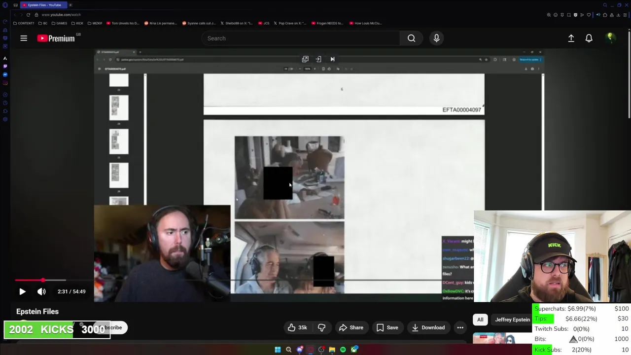631x355 pixels.
Task: Mute the video volume
Action: pos(41,291)
